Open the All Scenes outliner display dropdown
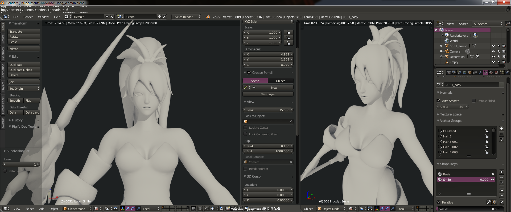The height and width of the screenshot is (212, 511). tap(488, 24)
